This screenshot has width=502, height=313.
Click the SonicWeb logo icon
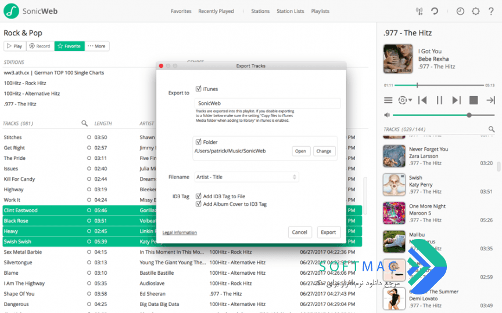pos(11,11)
